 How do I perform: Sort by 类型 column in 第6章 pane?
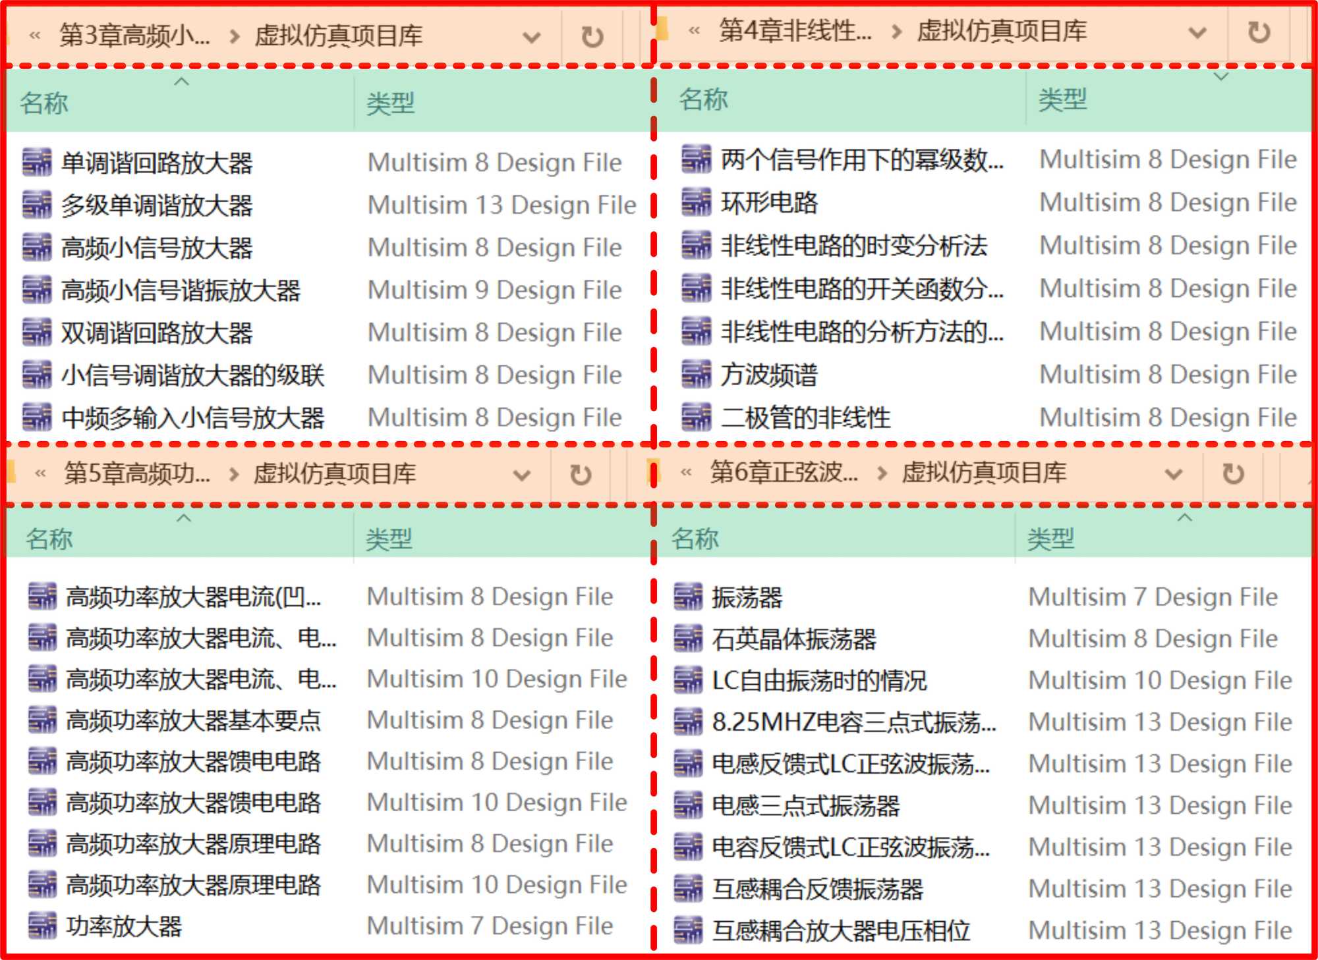1050,539
